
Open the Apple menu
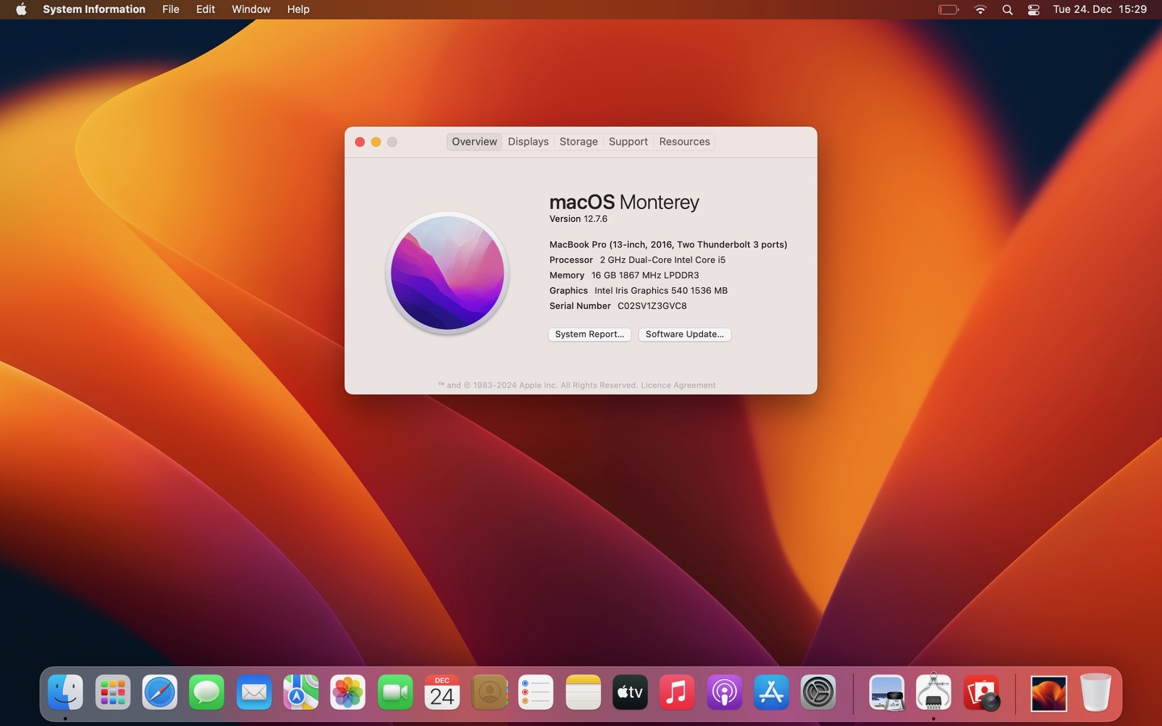pyautogui.click(x=21, y=10)
